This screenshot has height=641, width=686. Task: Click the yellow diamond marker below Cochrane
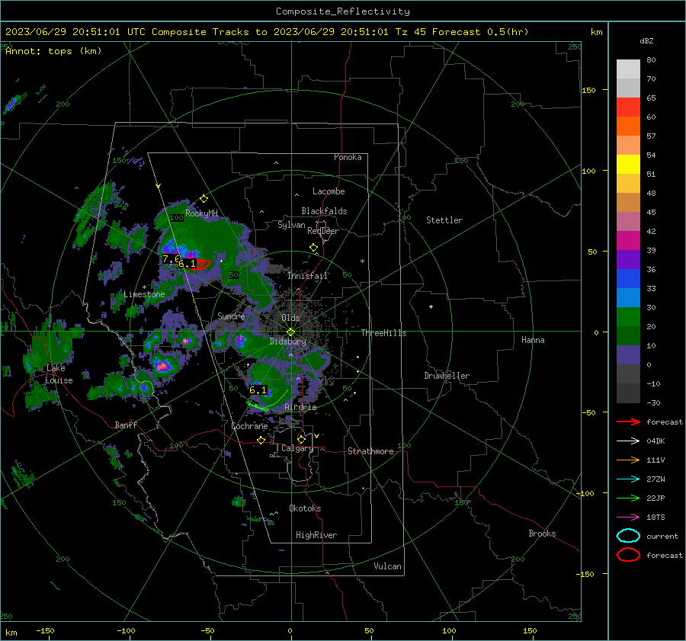(261, 440)
